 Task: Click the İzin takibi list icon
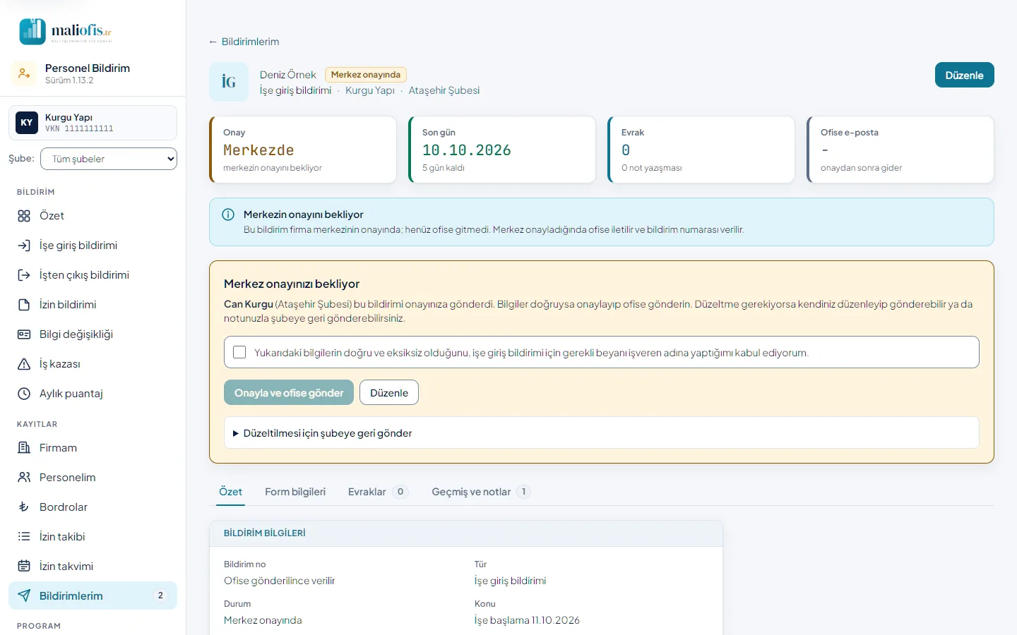point(24,537)
